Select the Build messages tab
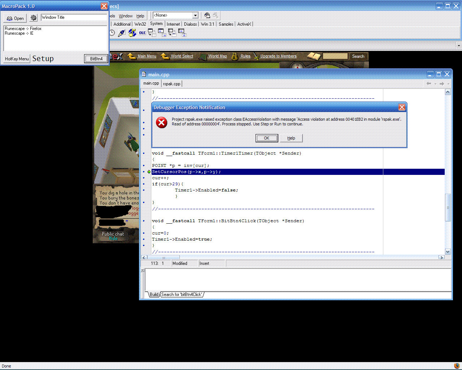This screenshot has height=370, width=462. (154, 294)
